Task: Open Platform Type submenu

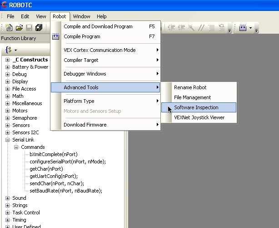Action: pyautogui.click(x=105, y=101)
